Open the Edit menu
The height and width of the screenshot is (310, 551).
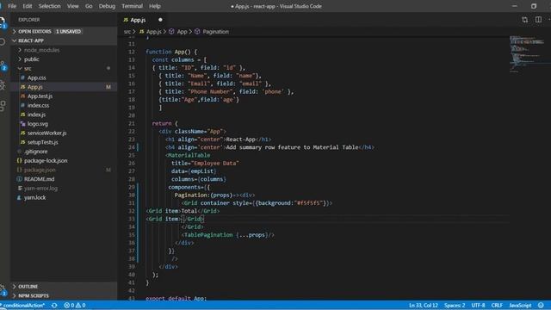click(27, 6)
